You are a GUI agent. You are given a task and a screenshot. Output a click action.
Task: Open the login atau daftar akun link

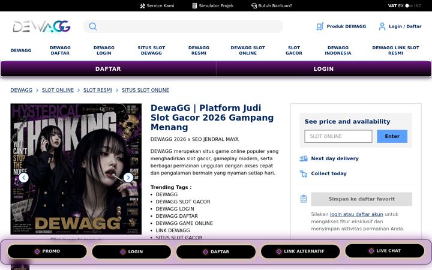(356, 214)
